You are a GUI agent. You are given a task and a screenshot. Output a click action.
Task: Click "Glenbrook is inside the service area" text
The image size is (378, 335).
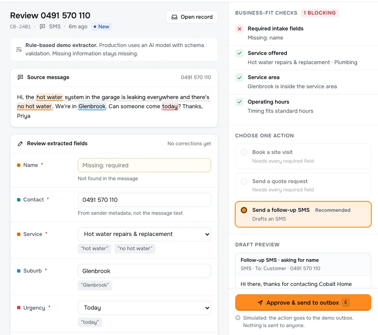pos(292,86)
